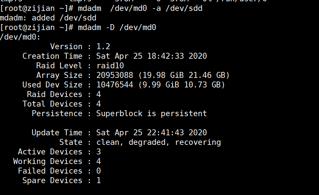Click the 'clean, degraded, recovering' state text

(x=158, y=142)
